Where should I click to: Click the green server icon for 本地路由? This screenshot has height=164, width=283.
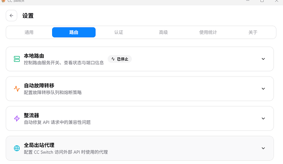coord(17,59)
